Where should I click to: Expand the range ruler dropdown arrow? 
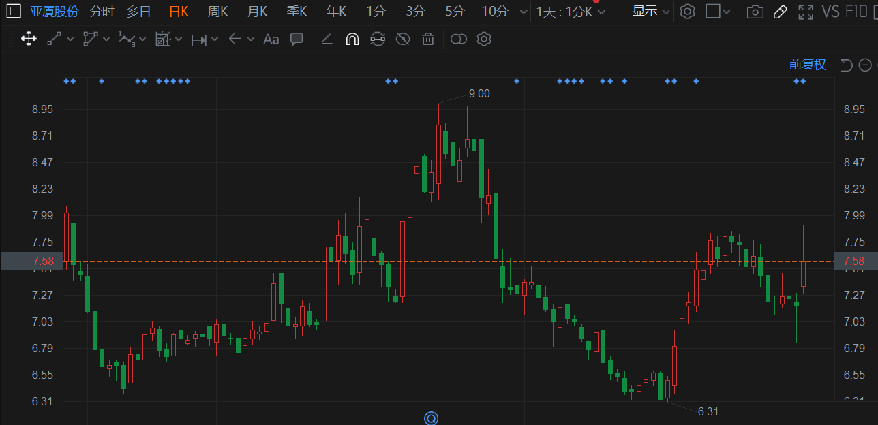coord(215,39)
